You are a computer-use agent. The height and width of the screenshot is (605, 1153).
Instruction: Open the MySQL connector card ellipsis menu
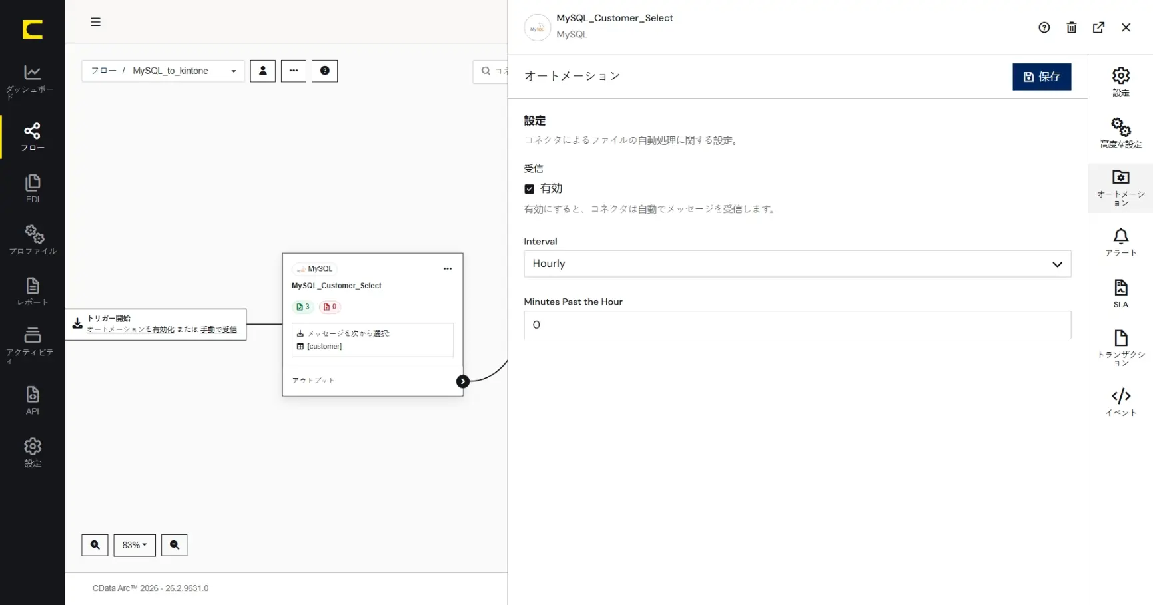[x=448, y=268]
